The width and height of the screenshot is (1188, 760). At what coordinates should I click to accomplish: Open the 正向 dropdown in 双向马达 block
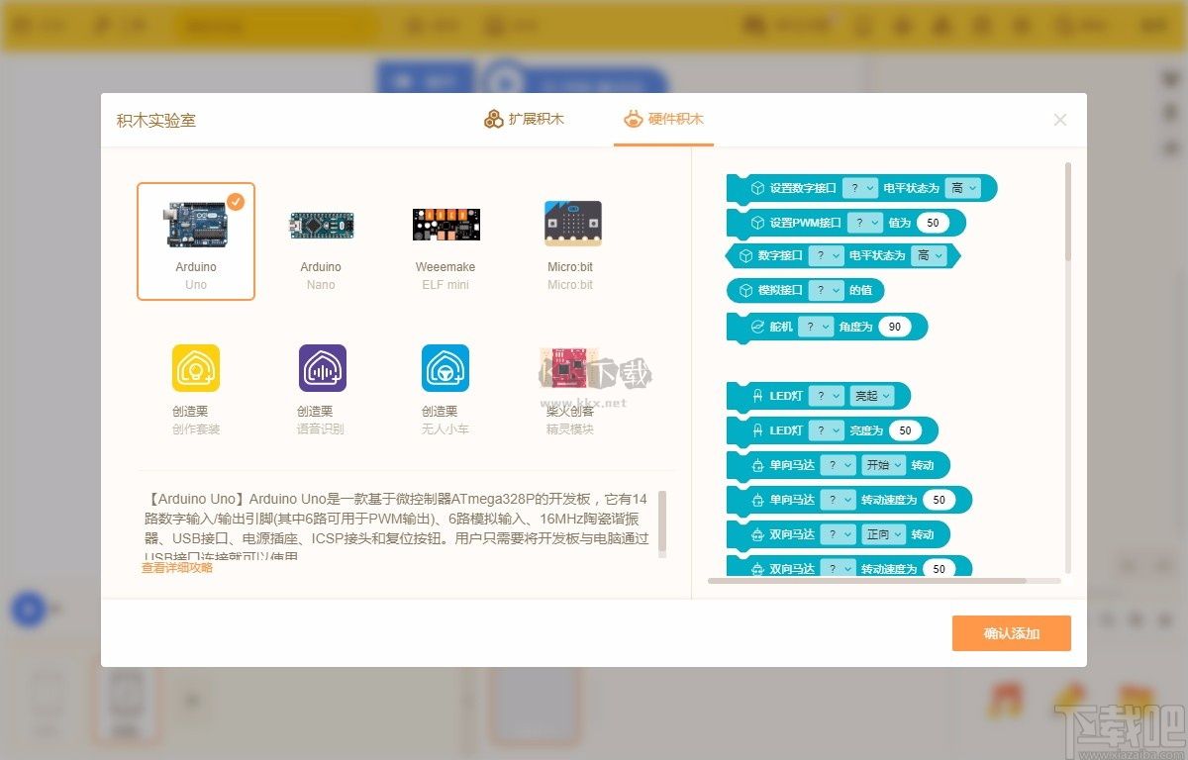point(884,534)
